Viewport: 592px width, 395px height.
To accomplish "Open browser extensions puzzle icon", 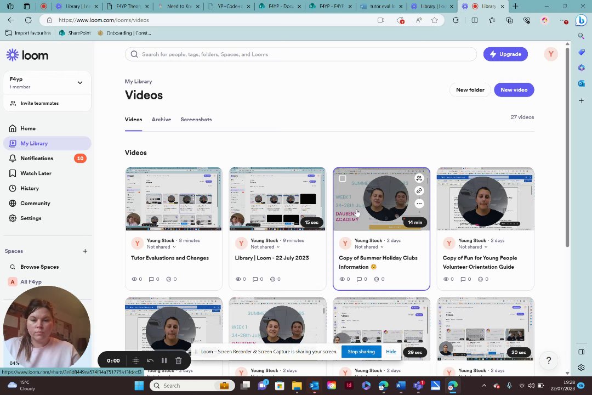I will pyautogui.click(x=456, y=20).
